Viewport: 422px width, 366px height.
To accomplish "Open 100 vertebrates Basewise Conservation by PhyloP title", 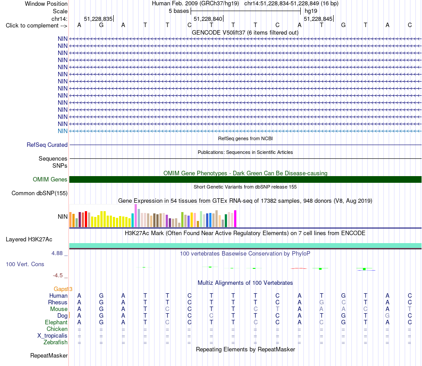I will pyautogui.click(x=245, y=253).
